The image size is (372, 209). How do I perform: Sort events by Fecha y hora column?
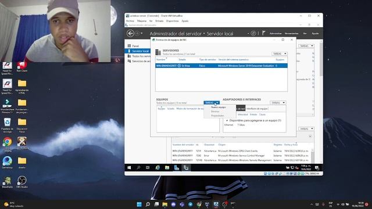(x=291, y=145)
